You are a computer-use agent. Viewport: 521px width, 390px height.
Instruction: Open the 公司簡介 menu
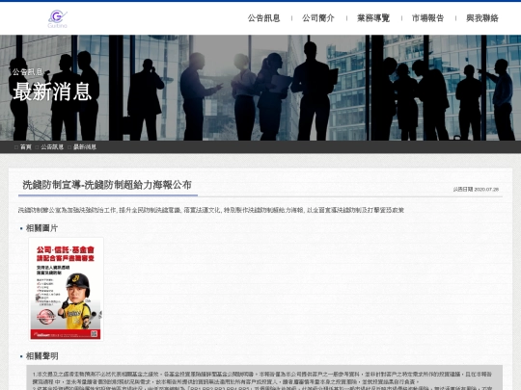[318, 18]
